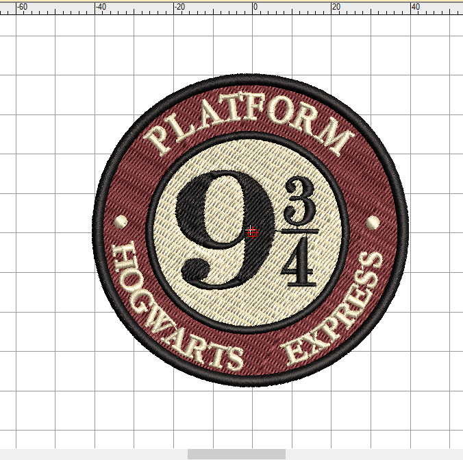Click the red origin crosshair marker
The width and height of the screenshot is (463, 460).
[252, 232]
